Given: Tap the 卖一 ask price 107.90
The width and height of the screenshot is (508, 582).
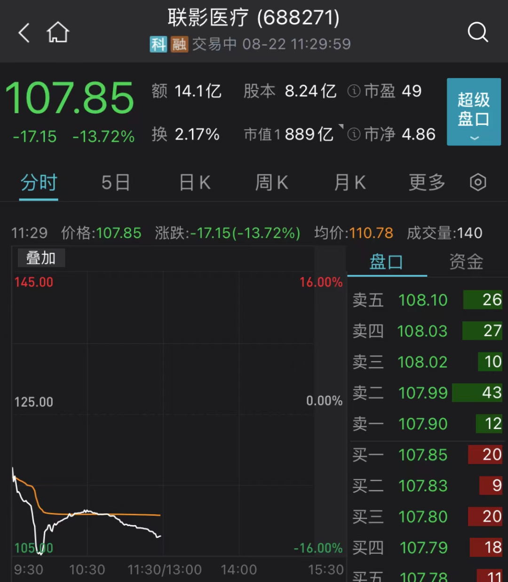Looking at the screenshot, I should tap(422, 424).
